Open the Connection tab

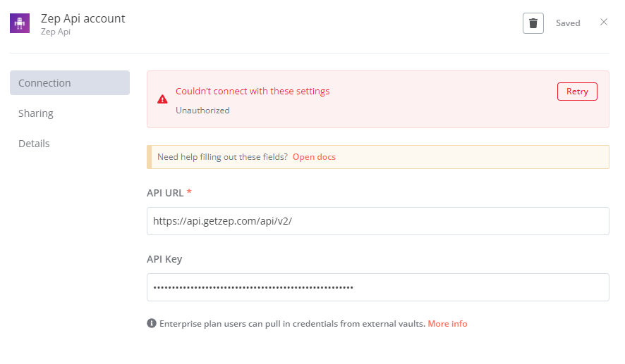click(x=69, y=83)
